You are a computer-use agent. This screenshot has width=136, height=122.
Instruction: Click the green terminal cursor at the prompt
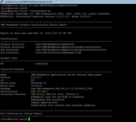tap(29, 119)
